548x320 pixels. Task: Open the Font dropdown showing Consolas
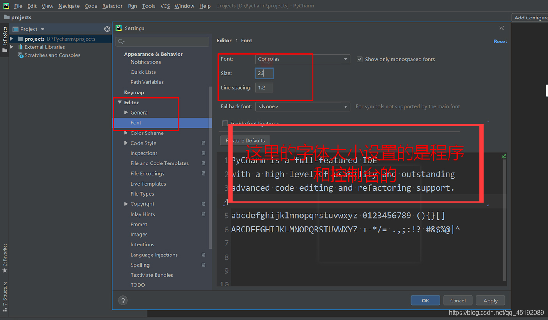coord(303,59)
